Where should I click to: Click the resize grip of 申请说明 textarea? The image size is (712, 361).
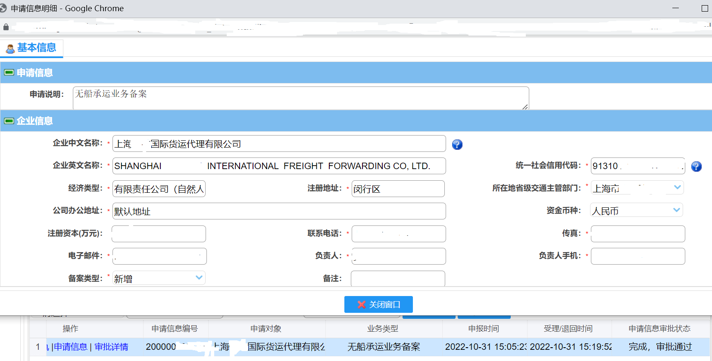tap(525, 106)
